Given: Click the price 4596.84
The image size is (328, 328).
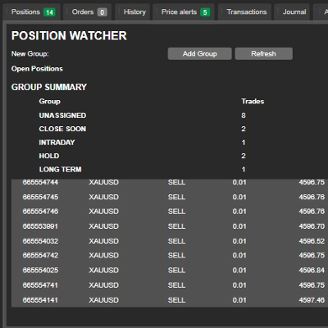Looking at the screenshot, I should (x=312, y=271).
